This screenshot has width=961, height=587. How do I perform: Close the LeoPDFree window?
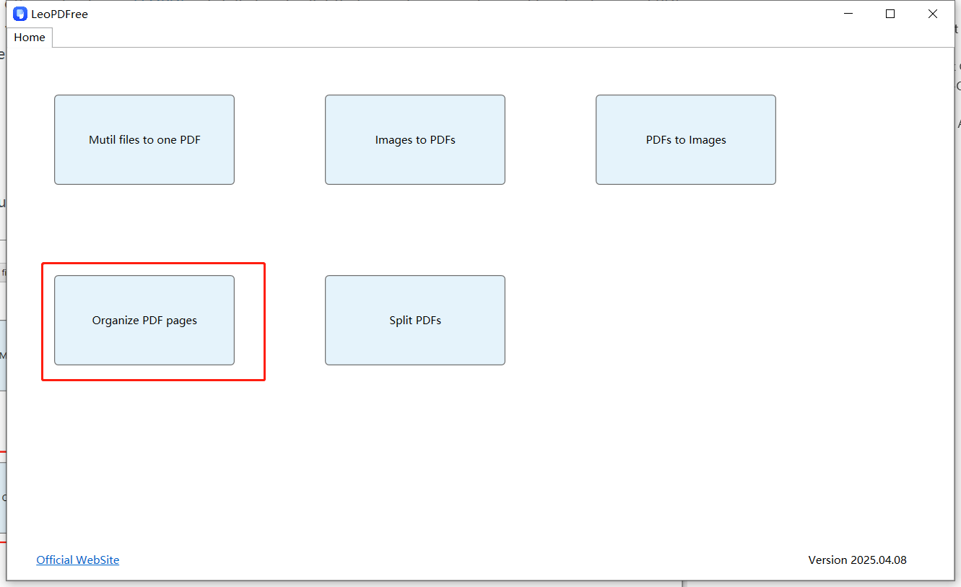pyautogui.click(x=933, y=14)
